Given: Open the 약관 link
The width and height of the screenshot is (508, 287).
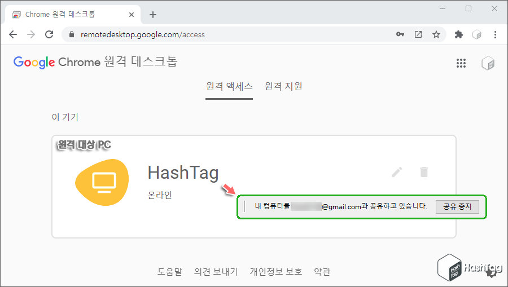Looking at the screenshot, I should 322,271.
